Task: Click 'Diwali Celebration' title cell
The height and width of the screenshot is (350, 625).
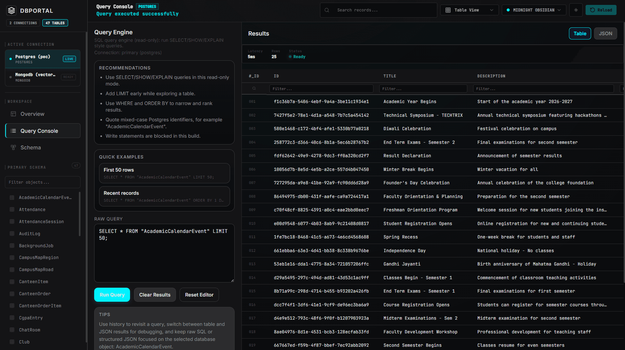Action: (x=407, y=129)
